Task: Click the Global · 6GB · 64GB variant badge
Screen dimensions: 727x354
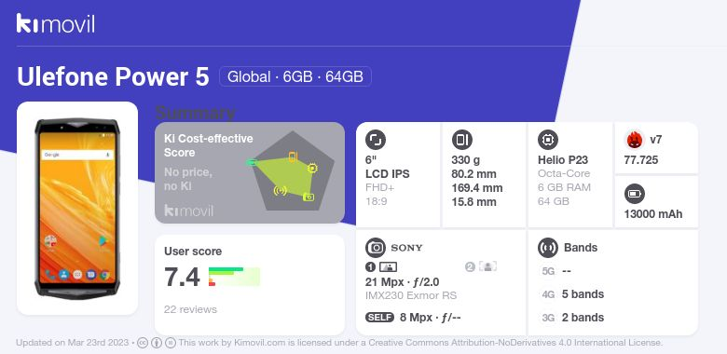Action: point(295,76)
